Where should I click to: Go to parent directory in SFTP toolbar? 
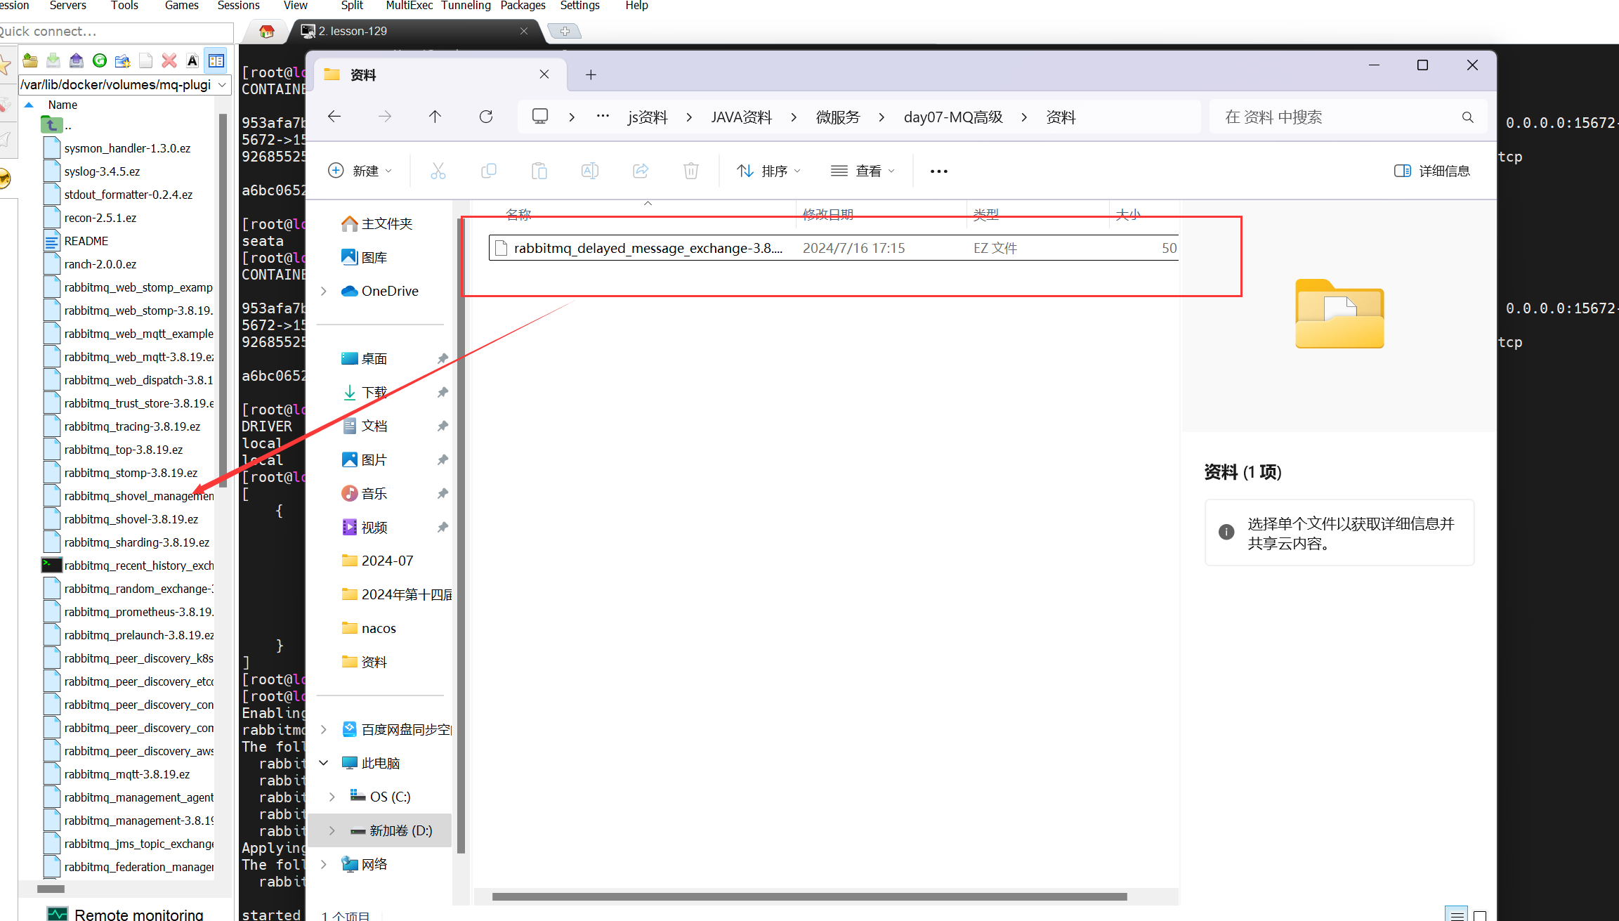(x=30, y=60)
